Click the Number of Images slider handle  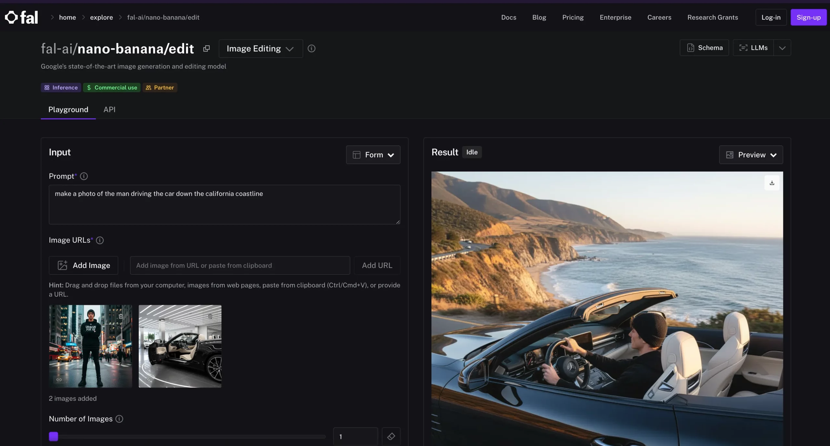(x=53, y=436)
